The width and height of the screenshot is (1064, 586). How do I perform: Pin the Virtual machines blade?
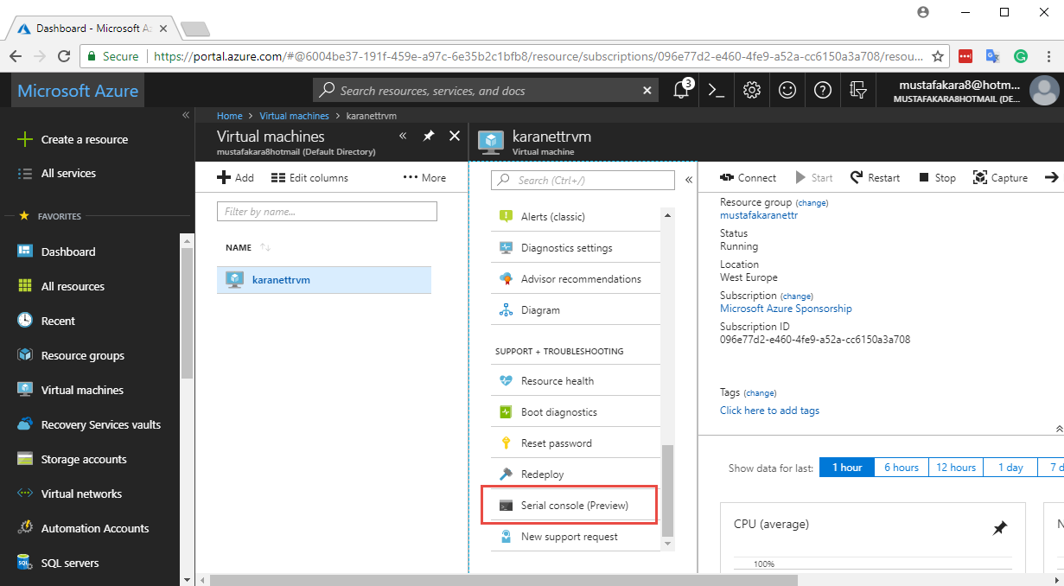[428, 136]
